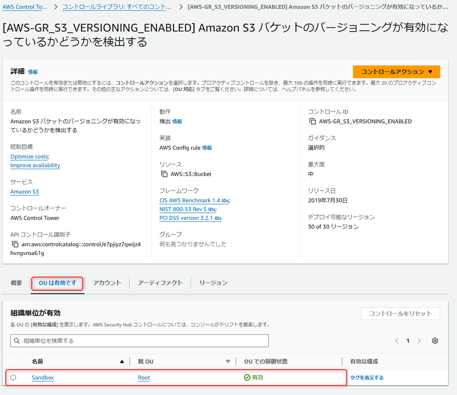The image size is (457, 395).
Task: Click 情報 link next to 検出
Action: click(177, 121)
